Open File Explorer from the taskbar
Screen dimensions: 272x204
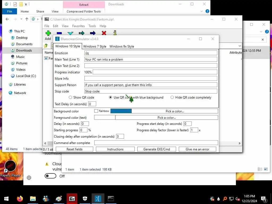(x=33, y=198)
